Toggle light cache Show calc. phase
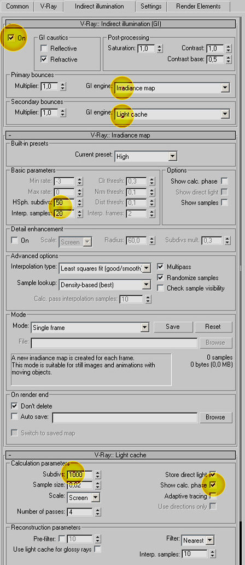 (213, 485)
